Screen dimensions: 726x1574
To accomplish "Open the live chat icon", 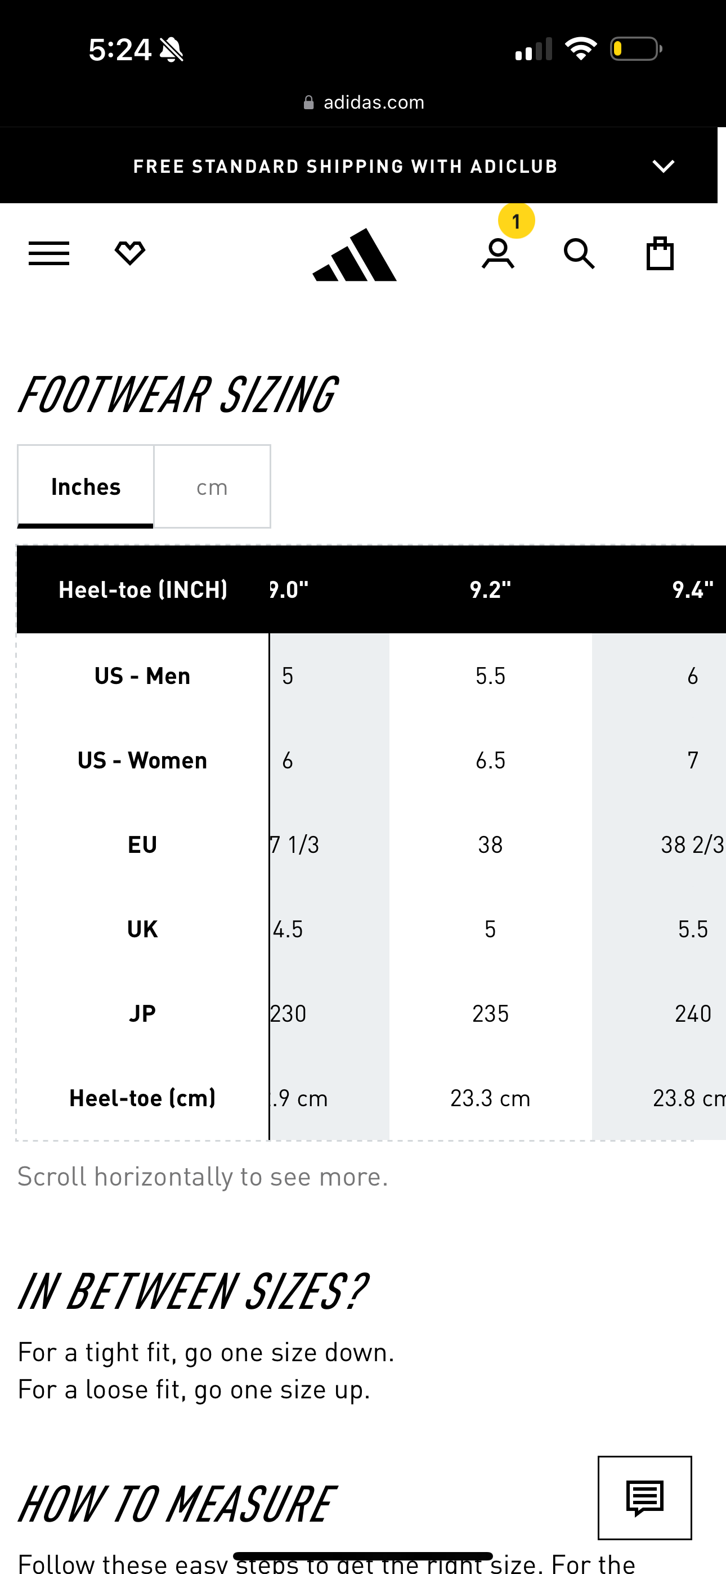I will [x=645, y=1497].
